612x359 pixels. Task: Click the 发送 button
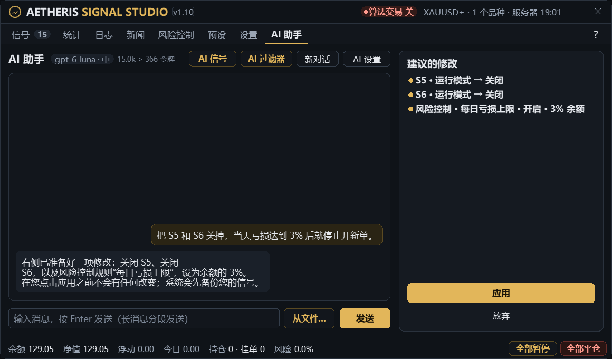click(x=365, y=318)
